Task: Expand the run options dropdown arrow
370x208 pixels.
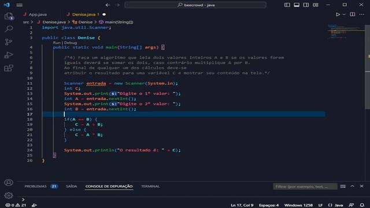Action: (344, 14)
